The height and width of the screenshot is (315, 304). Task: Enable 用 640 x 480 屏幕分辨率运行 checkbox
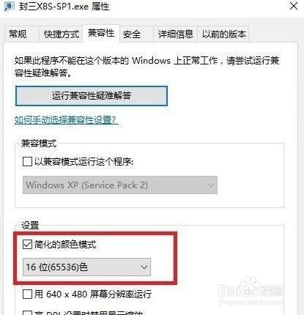click(27, 294)
